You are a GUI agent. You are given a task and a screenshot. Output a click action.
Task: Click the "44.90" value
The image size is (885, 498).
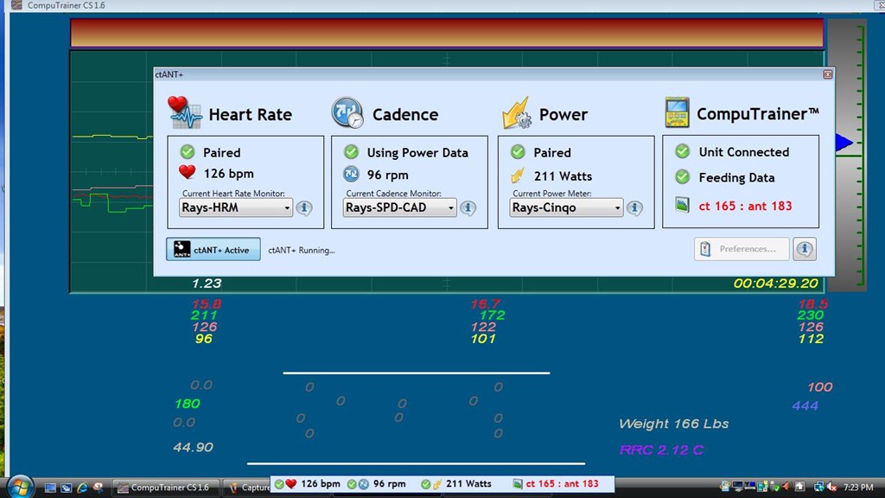tap(193, 447)
